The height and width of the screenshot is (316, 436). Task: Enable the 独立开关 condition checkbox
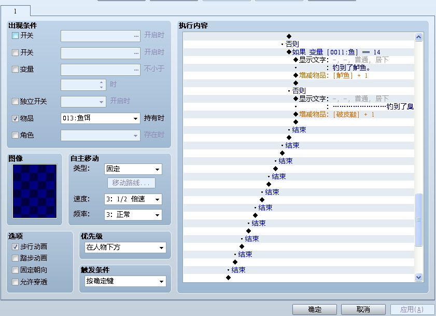[15, 101]
